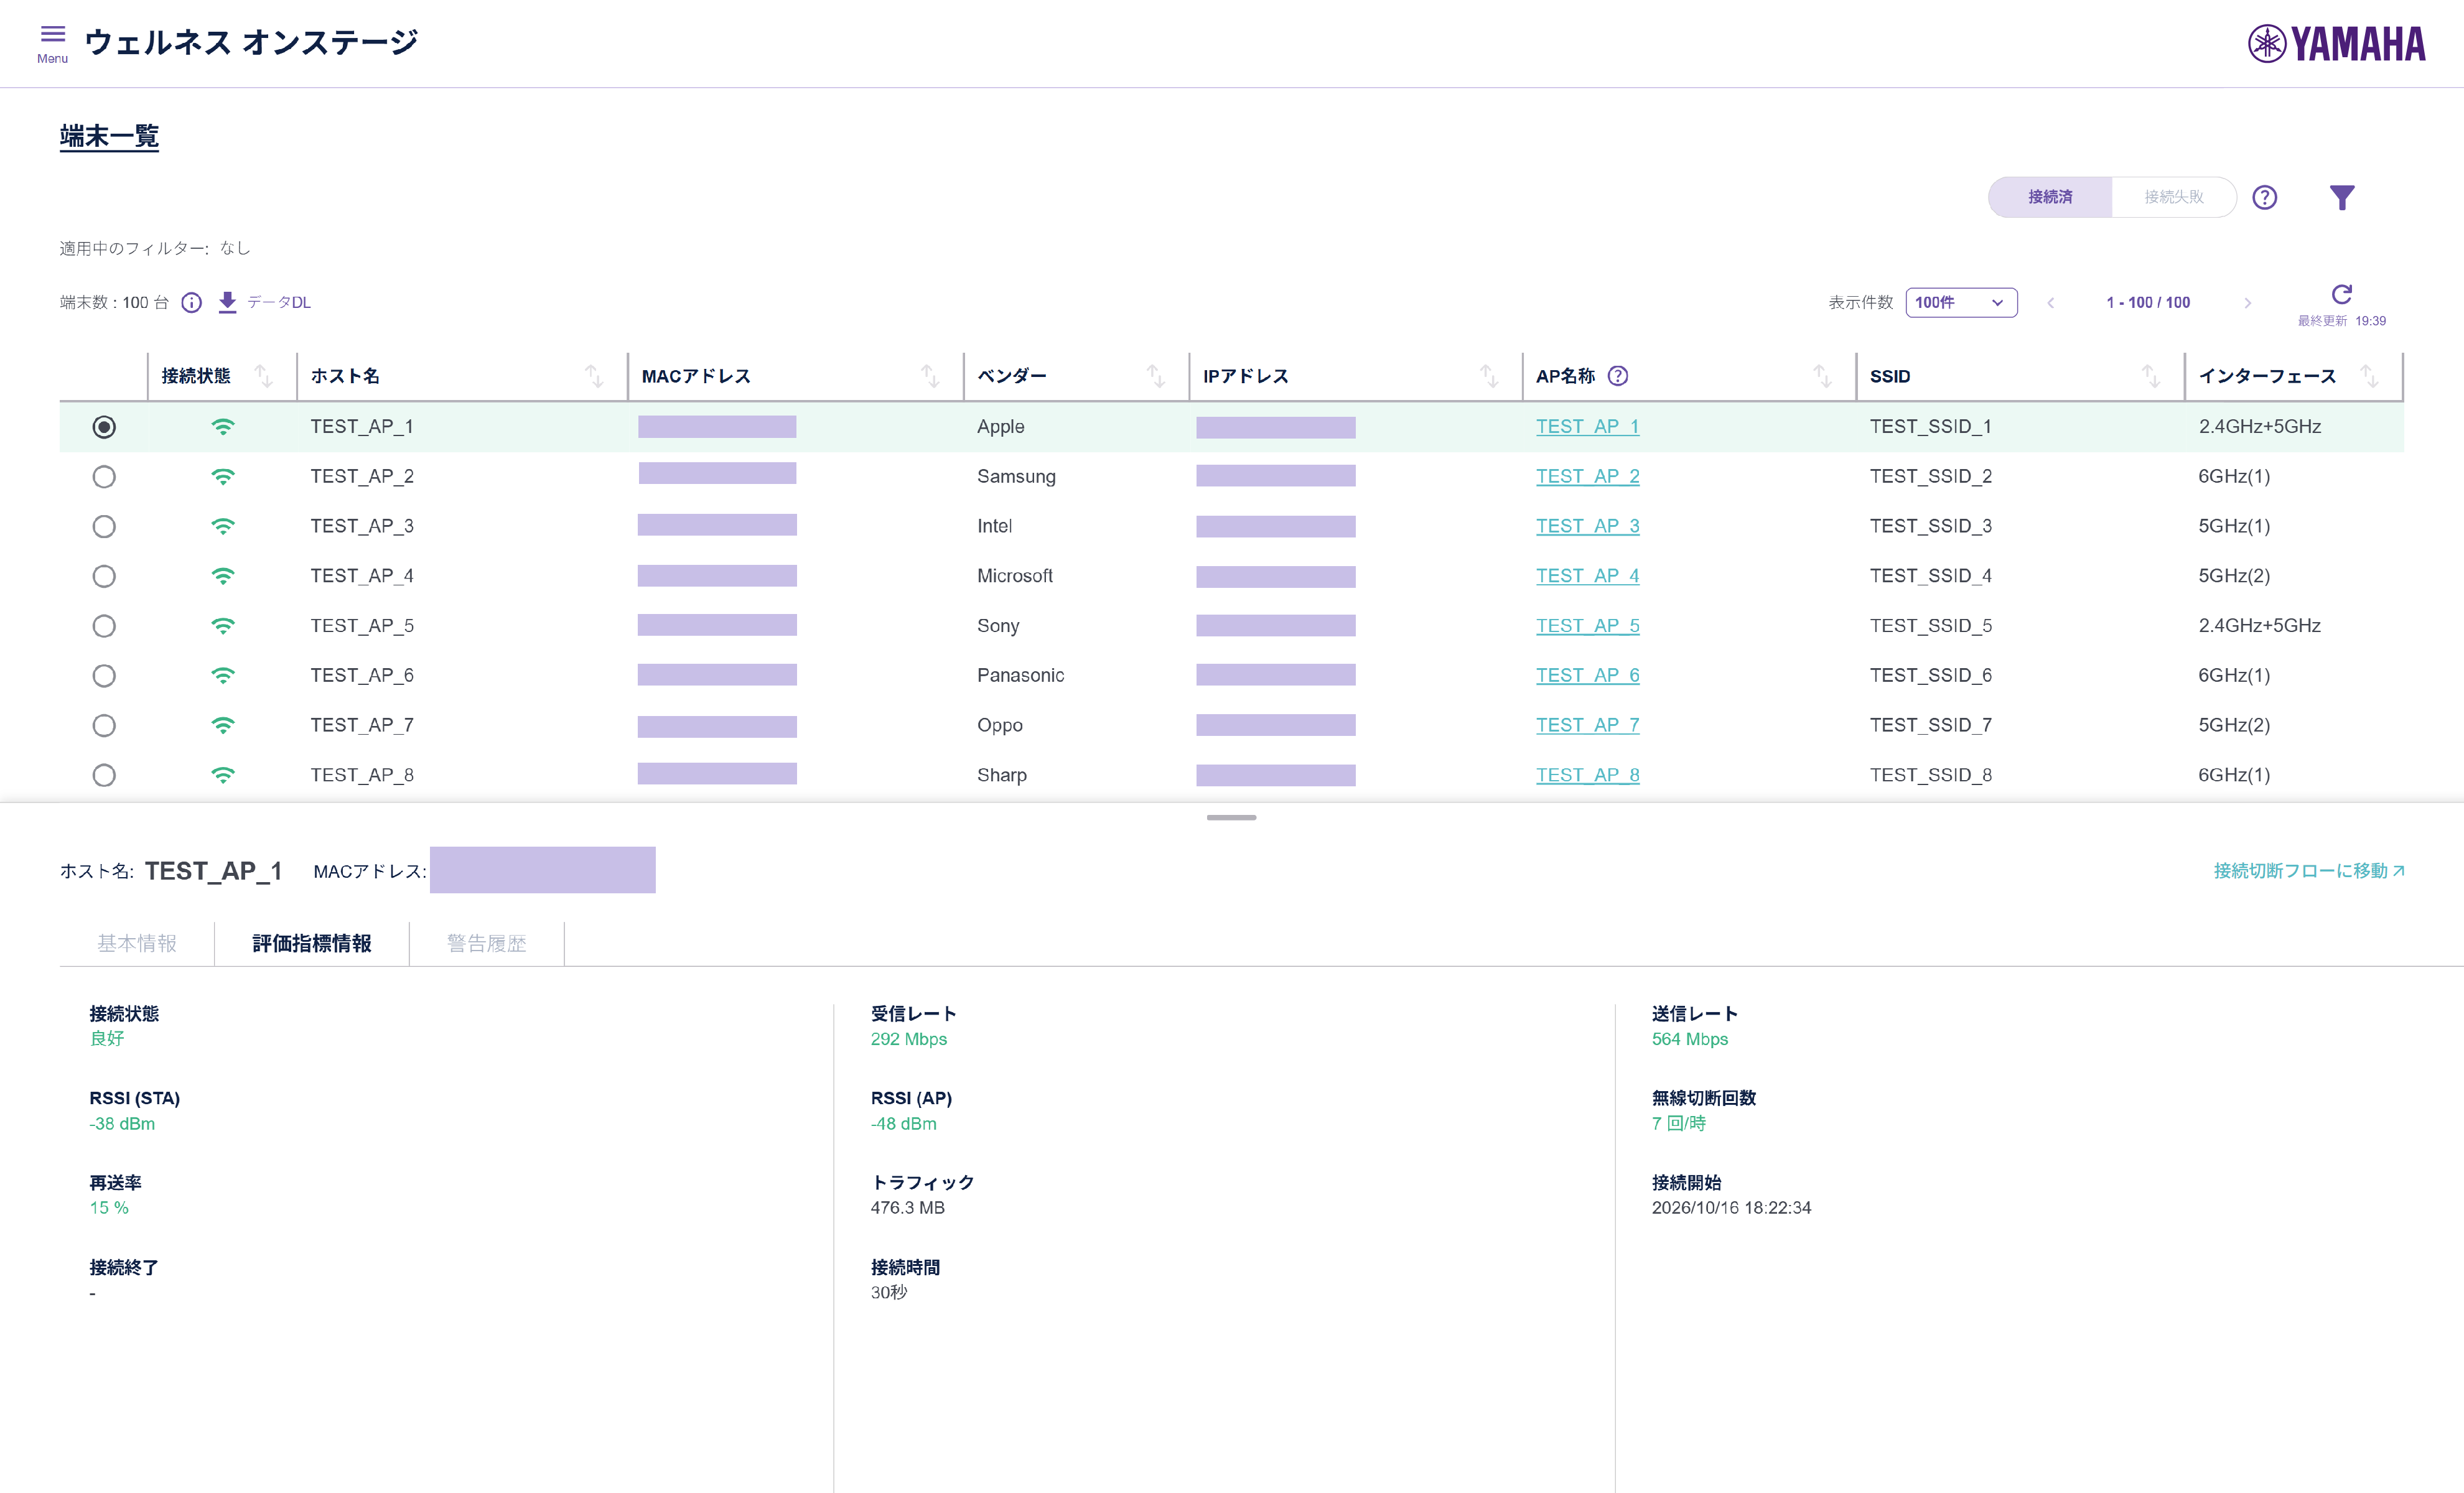
Task: Open the 基本情報 tab
Action: point(137,943)
